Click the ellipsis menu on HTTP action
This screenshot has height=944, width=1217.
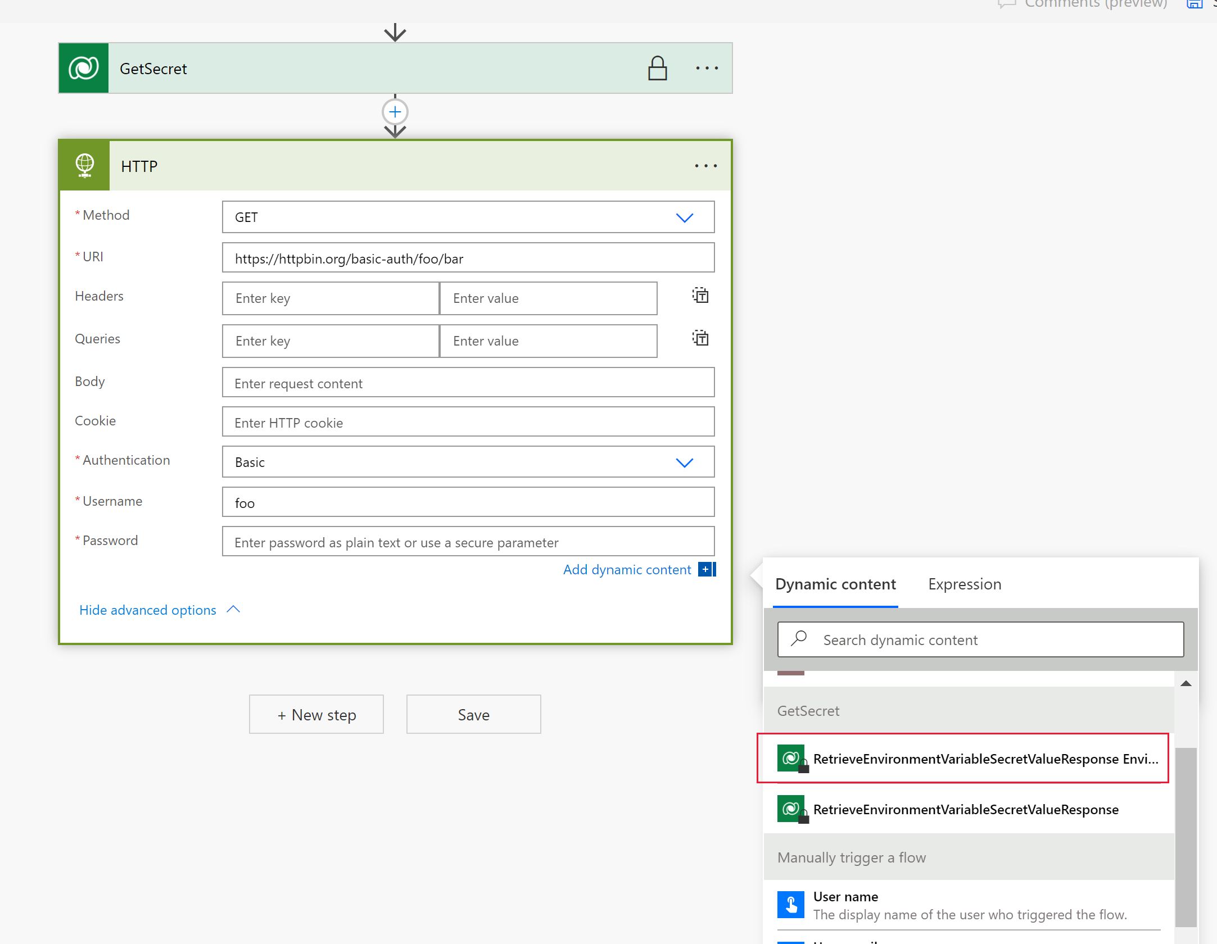[x=706, y=165]
